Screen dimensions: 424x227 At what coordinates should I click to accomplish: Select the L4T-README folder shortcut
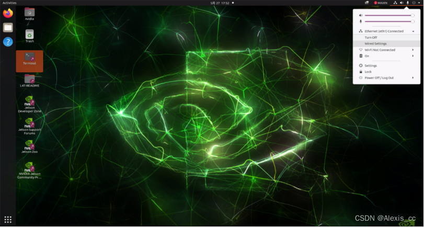[29, 81]
